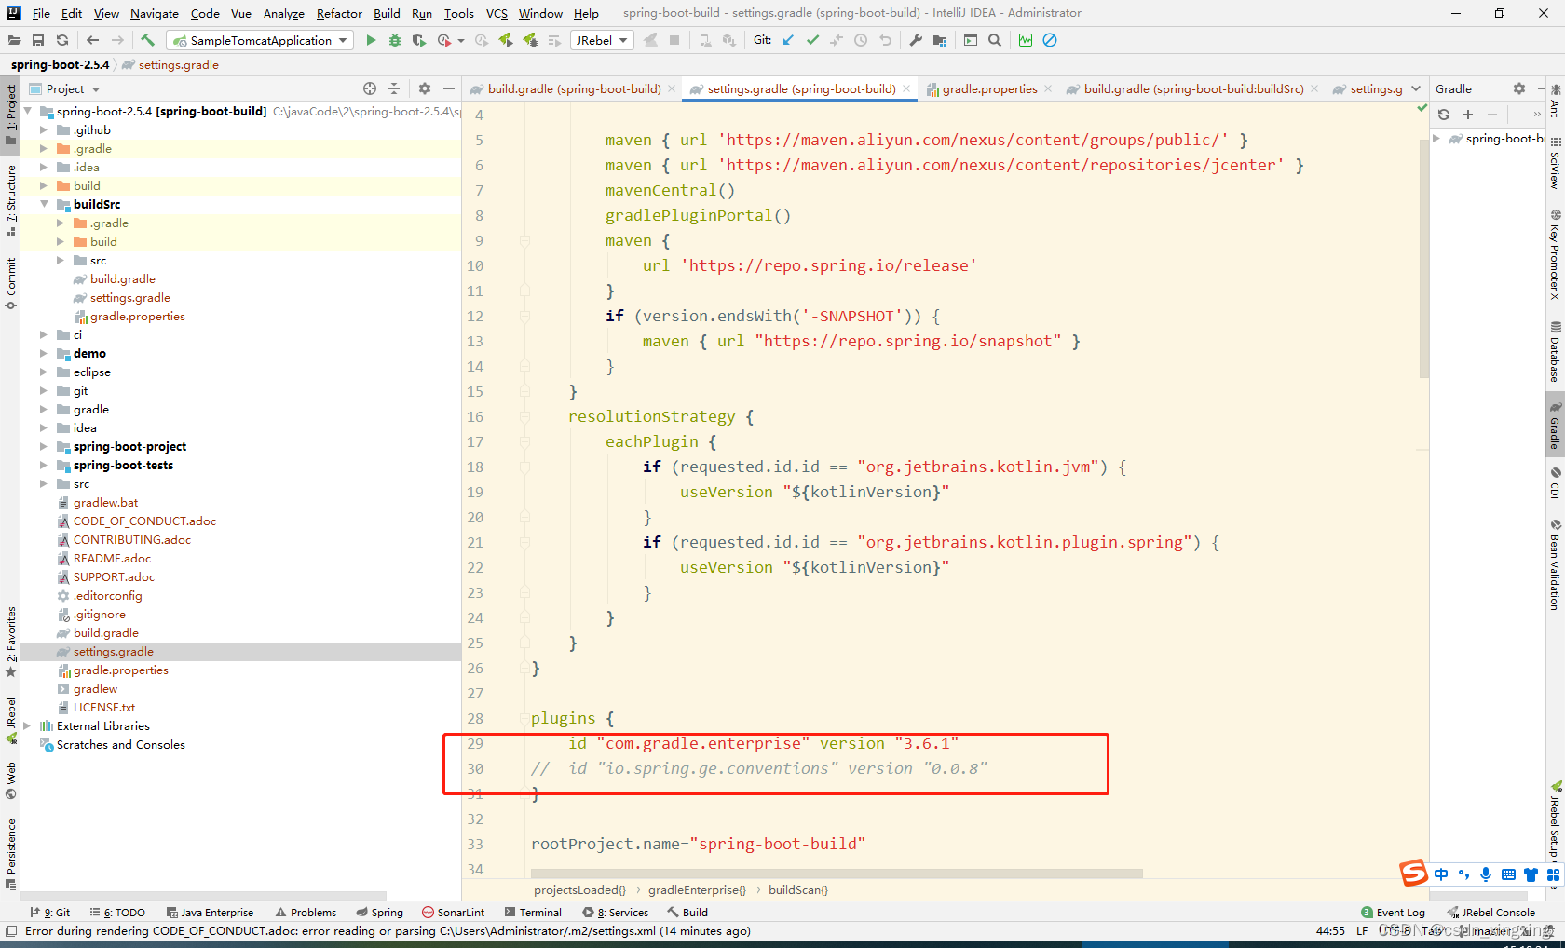Locate opened file with crosshair icon in Project panel

pyautogui.click(x=370, y=88)
